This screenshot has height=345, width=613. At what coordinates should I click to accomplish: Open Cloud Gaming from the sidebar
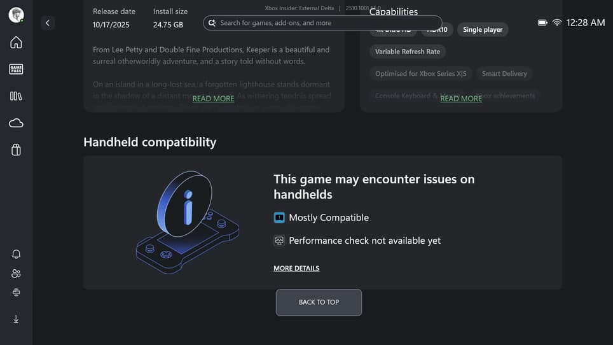point(16,123)
